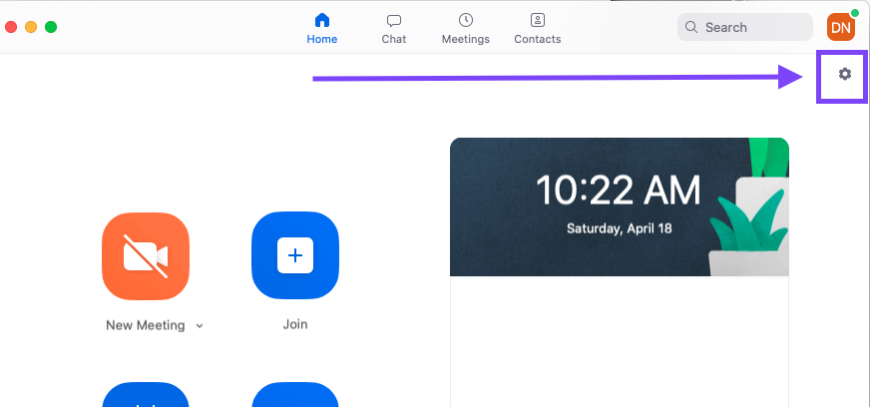Open the DN profile avatar menu

[840, 27]
